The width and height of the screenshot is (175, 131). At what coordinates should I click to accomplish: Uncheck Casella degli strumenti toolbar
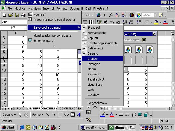click(x=103, y=43)
